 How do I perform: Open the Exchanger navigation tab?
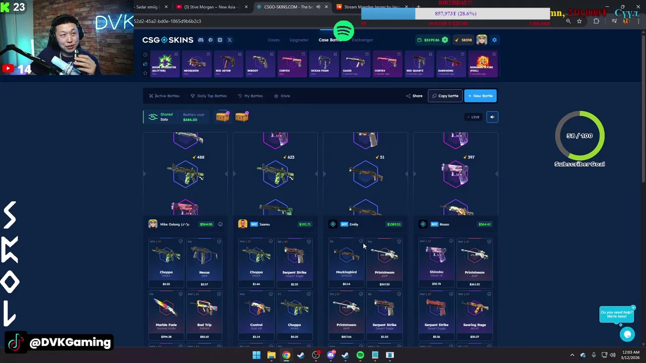click(362, 40)
